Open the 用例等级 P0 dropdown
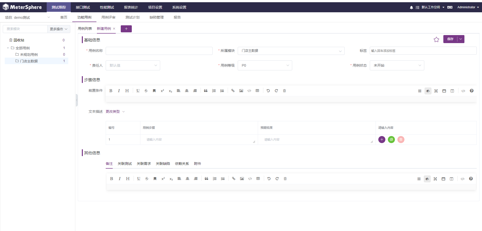 pos(265,65)
